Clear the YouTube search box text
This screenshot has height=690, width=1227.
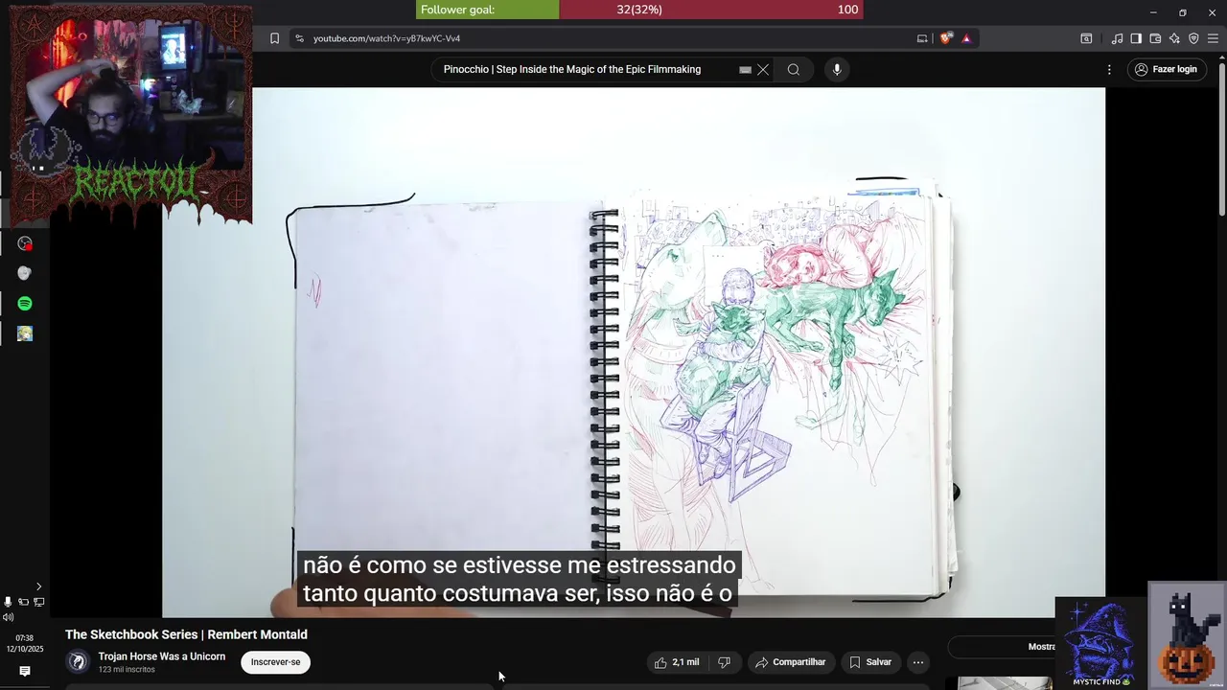[763, 69]
